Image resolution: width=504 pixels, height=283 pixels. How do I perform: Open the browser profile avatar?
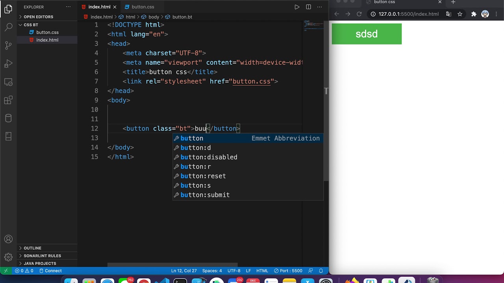click(485, 14)
